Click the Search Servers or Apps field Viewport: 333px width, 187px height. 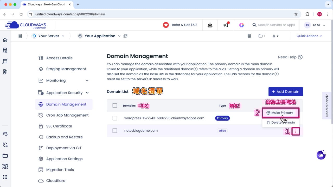point(276,25)
